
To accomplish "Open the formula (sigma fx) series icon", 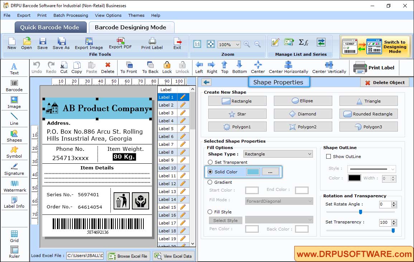I will (x=303, y=42).
